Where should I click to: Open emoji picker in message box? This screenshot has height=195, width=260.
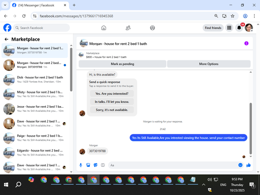click(x=240, y=165)
